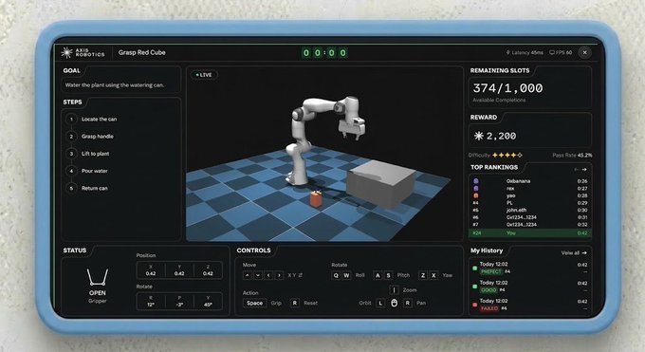Screen dimensions: 645x352
Task: Select the 0xbanana ranking row
Action: 530,181
